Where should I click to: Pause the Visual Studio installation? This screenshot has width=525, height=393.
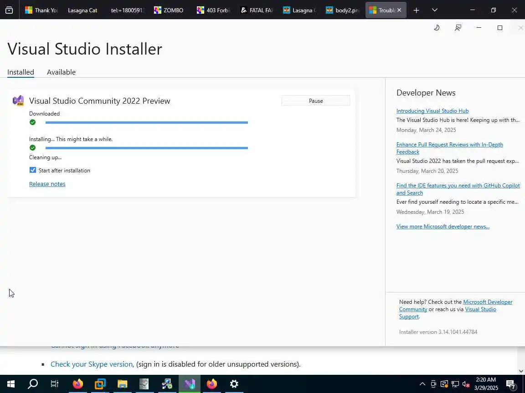(x=316, y=101)
